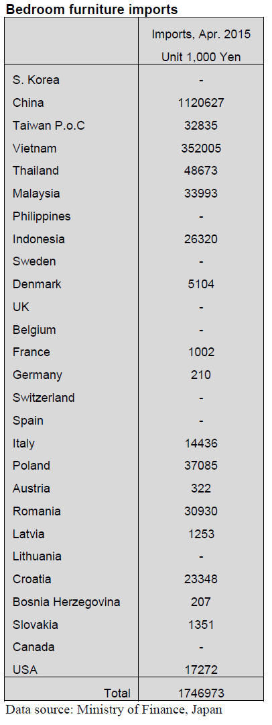Click the Malaysia value 33993
The width and height of the screenshot is (272, 725).
coord(201,194)
